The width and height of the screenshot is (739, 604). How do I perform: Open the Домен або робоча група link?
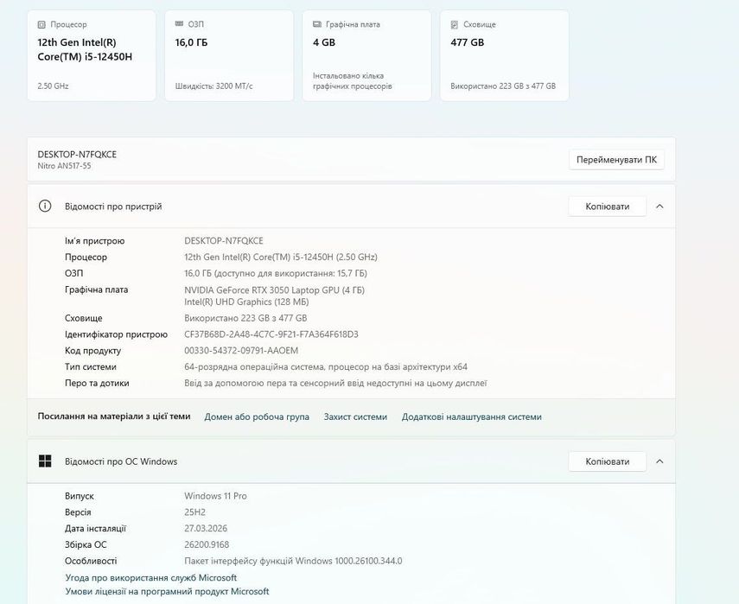257,417
